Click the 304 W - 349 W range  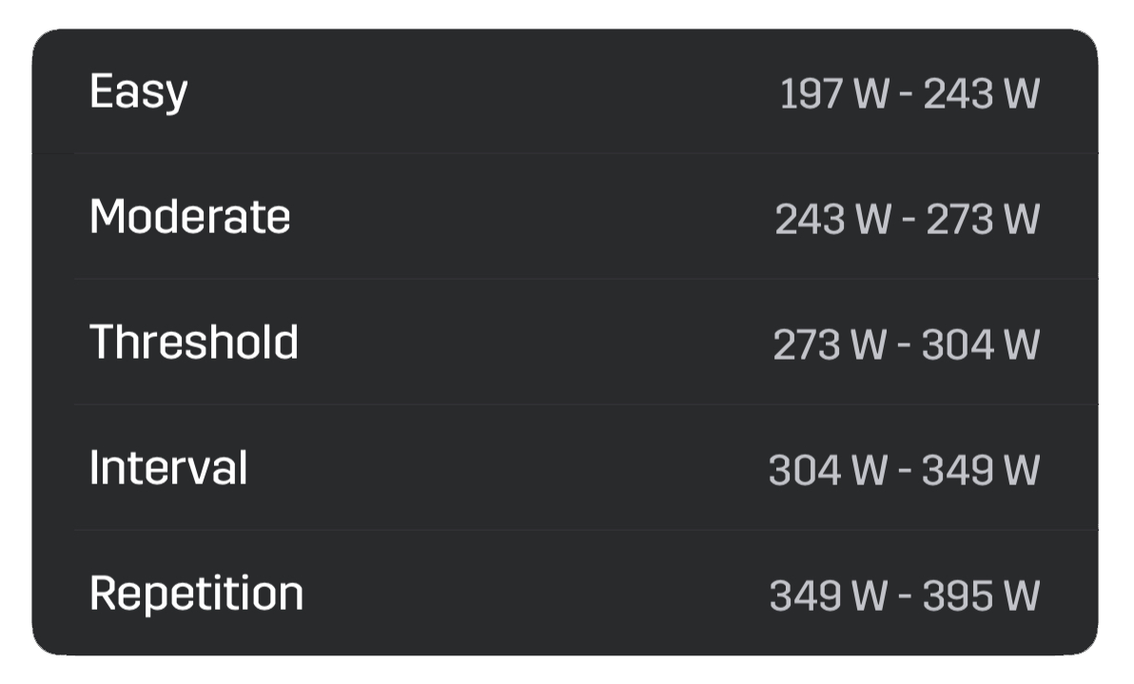coord(905,470)
